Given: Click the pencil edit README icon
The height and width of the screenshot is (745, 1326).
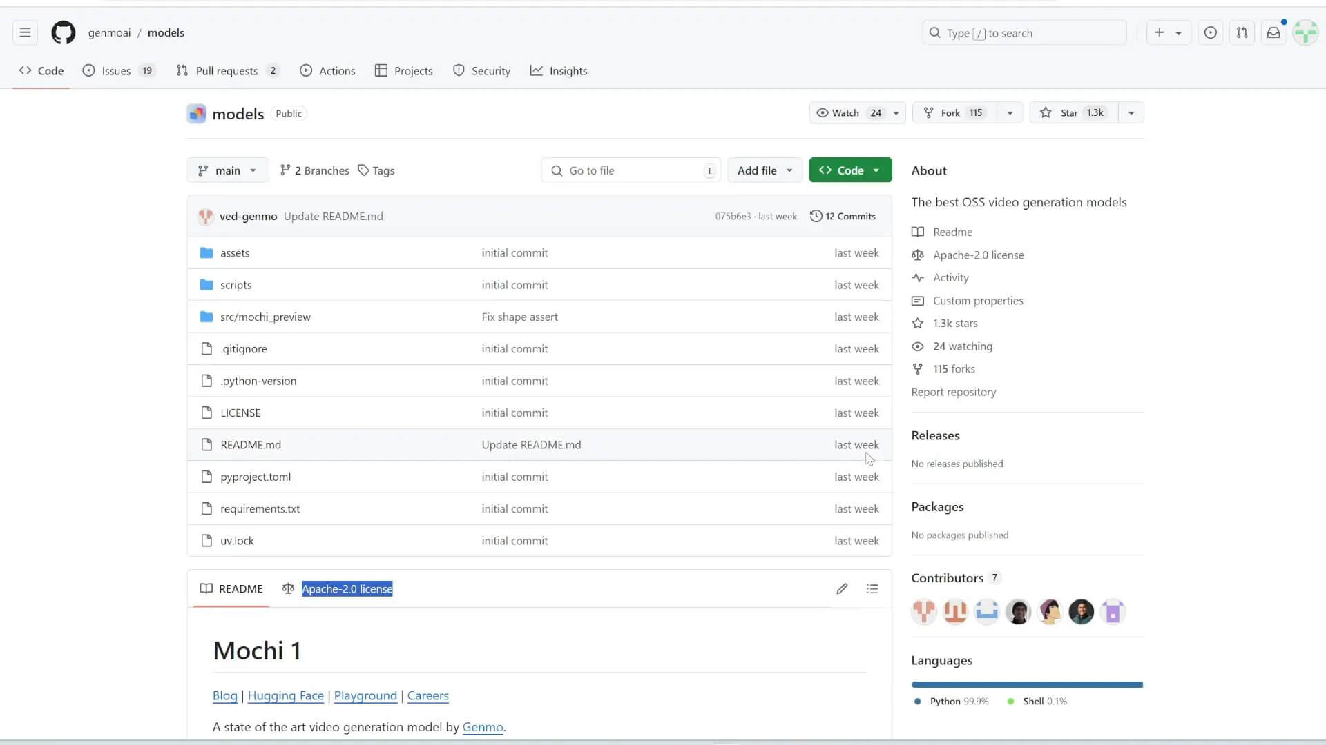Looking at the screenshot, I should (841, 588).
